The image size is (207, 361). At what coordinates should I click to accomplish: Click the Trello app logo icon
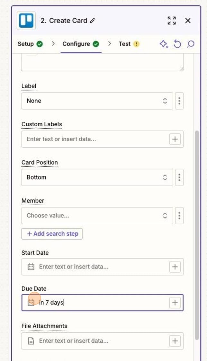[x=26, y=20]
